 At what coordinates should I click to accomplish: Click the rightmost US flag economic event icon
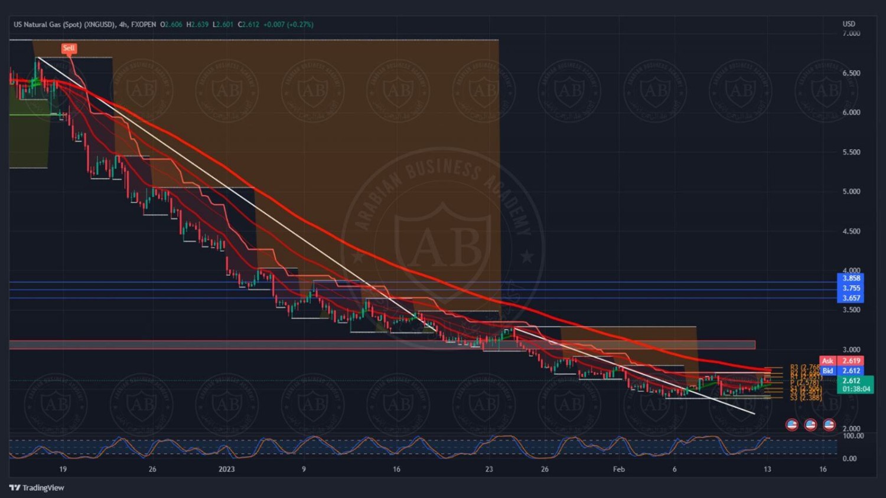[x=829, y=424]
